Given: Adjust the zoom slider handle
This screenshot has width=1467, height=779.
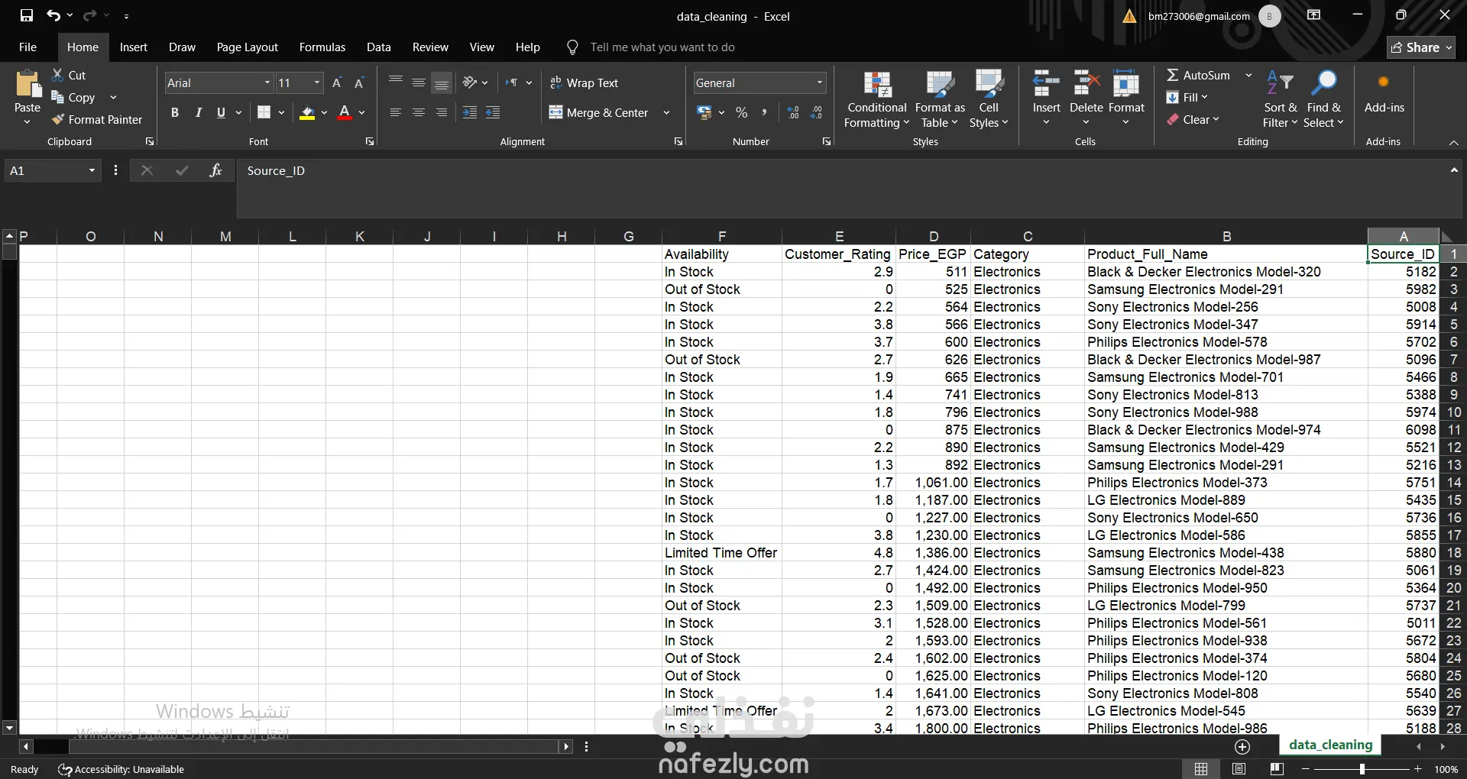Looking at the screenshot, I should pos(1362,769).
